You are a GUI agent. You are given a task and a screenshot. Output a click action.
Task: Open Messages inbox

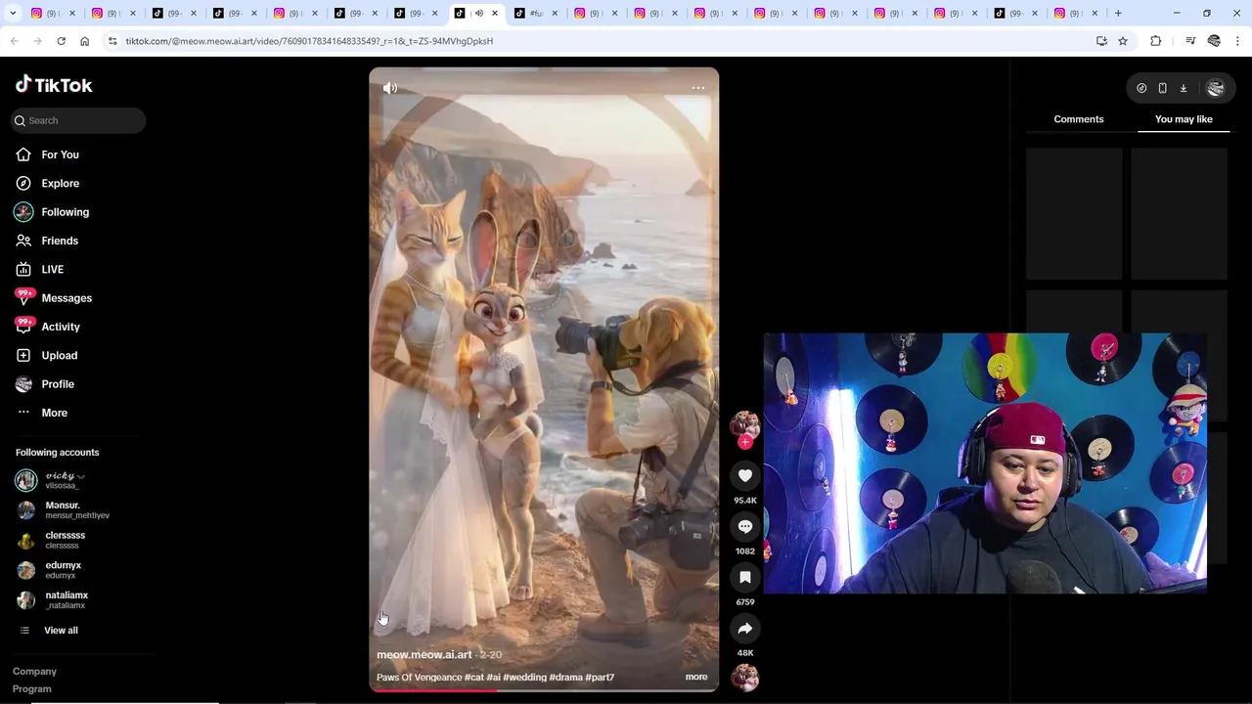click(x=67, y=298)
